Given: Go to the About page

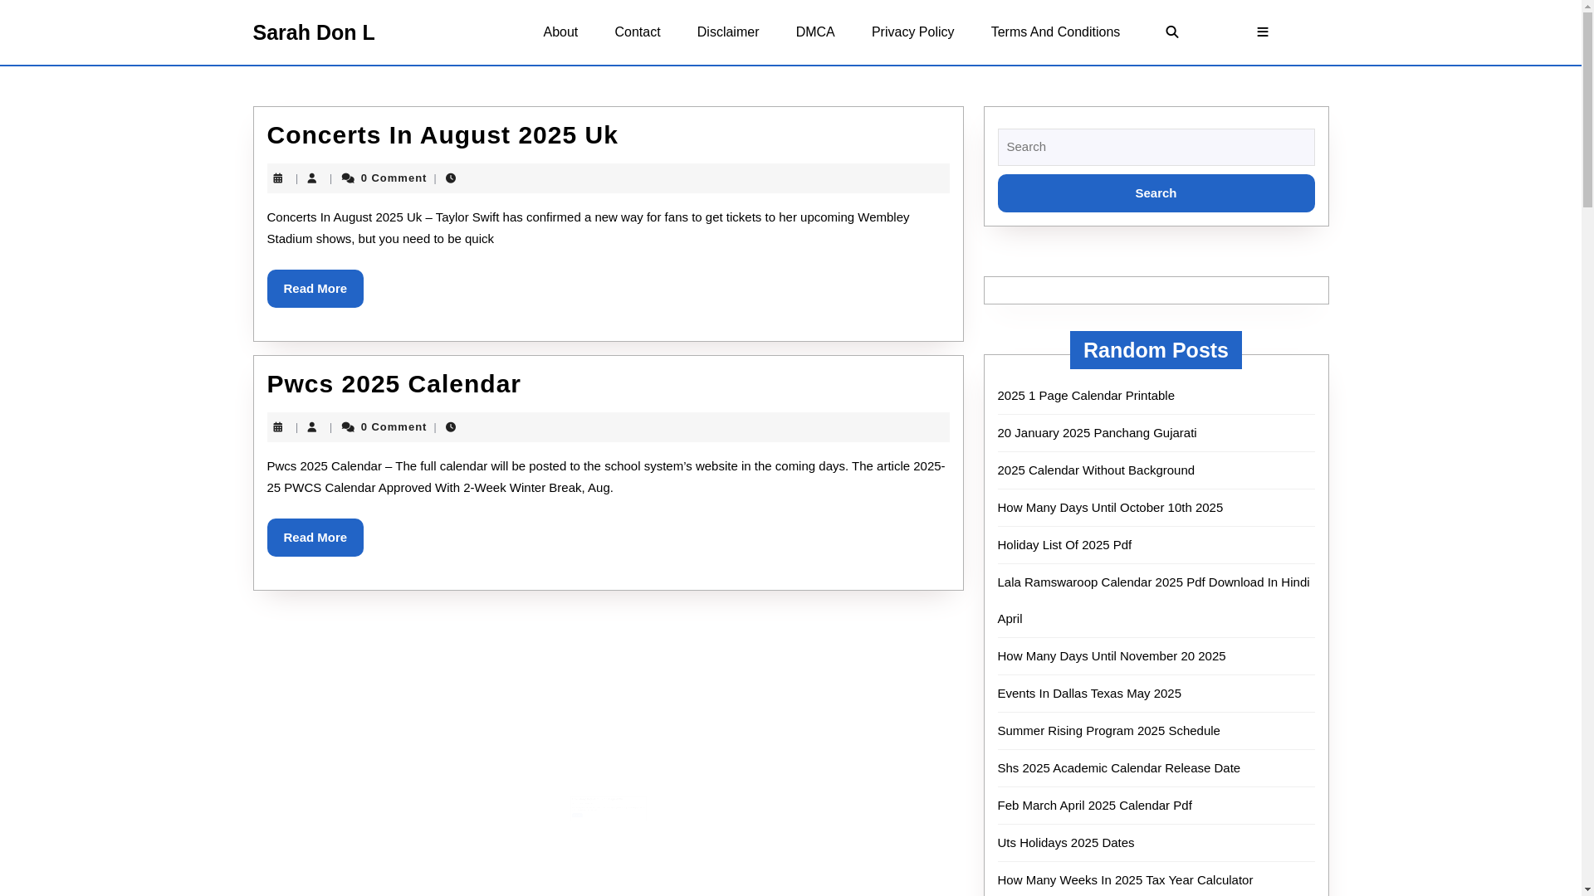Looking at the screenshot, I should click(x=560, y=32).
